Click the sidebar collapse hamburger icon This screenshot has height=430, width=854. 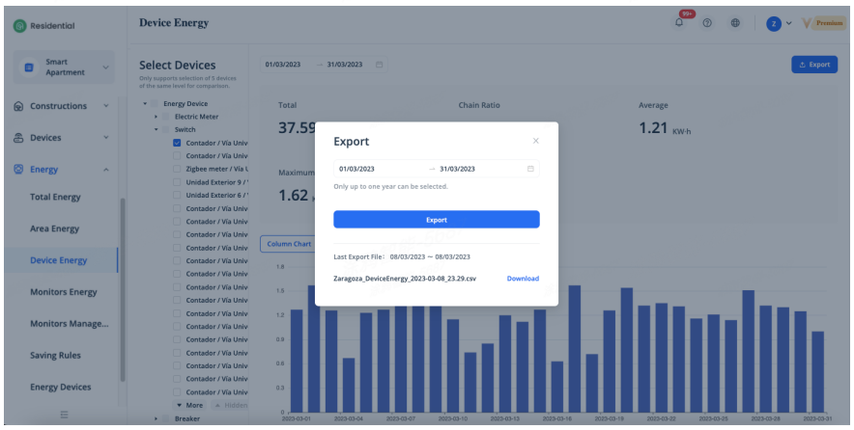point(64,416)
